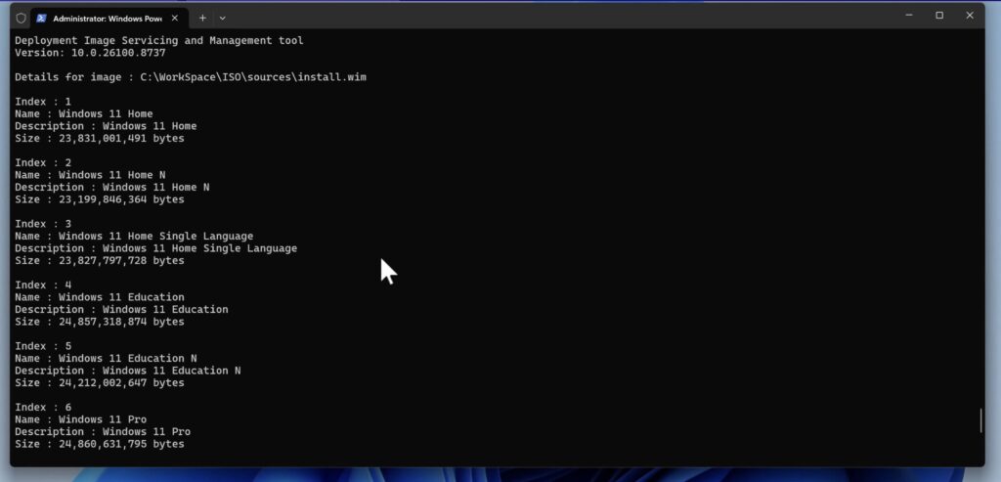Click 'Name : Windows 11 Education N' line
The height and width of the screenshot is (482, 1001).
pyautogui.click(x=106, y=359)
